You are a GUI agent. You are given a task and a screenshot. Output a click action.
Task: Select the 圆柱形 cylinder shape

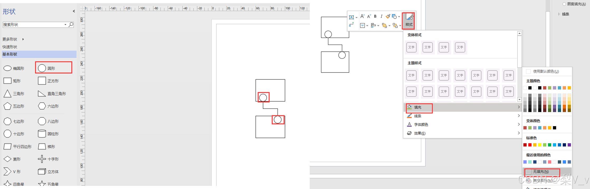tap(48, 134)
